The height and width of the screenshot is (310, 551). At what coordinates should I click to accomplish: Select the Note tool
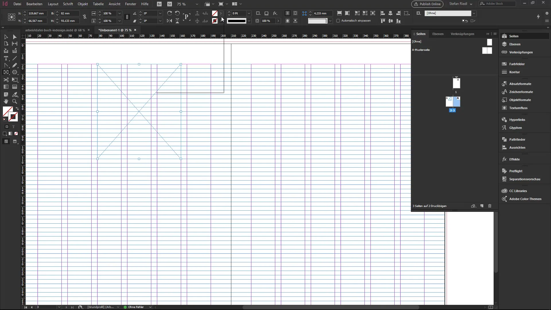[6, 94]
